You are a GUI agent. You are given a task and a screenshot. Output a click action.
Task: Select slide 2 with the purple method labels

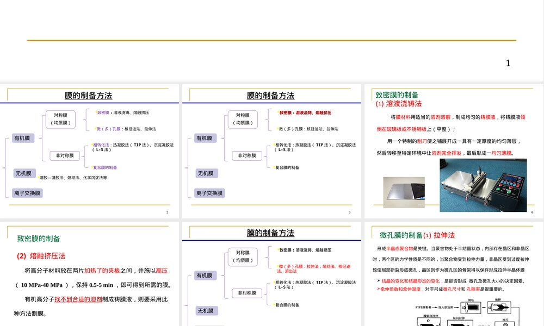coord(90,151)
